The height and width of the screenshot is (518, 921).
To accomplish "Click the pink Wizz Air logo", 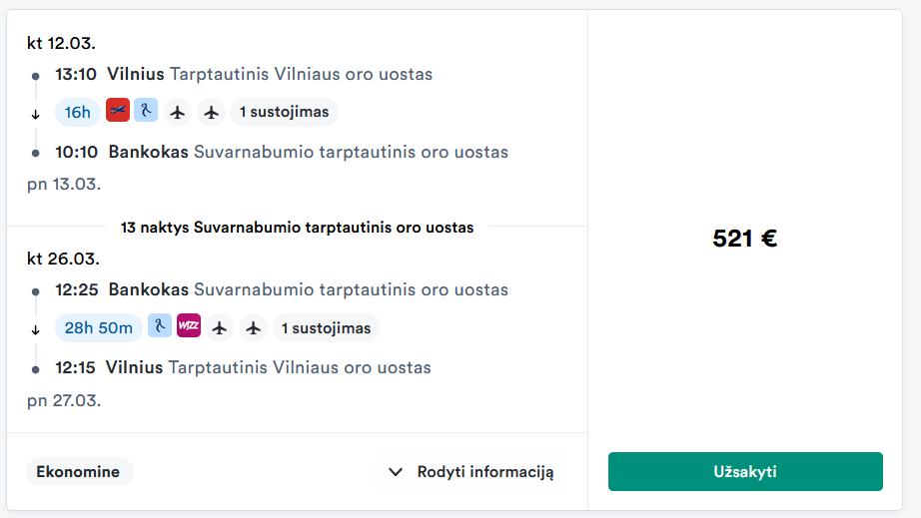I will point(189,325).
